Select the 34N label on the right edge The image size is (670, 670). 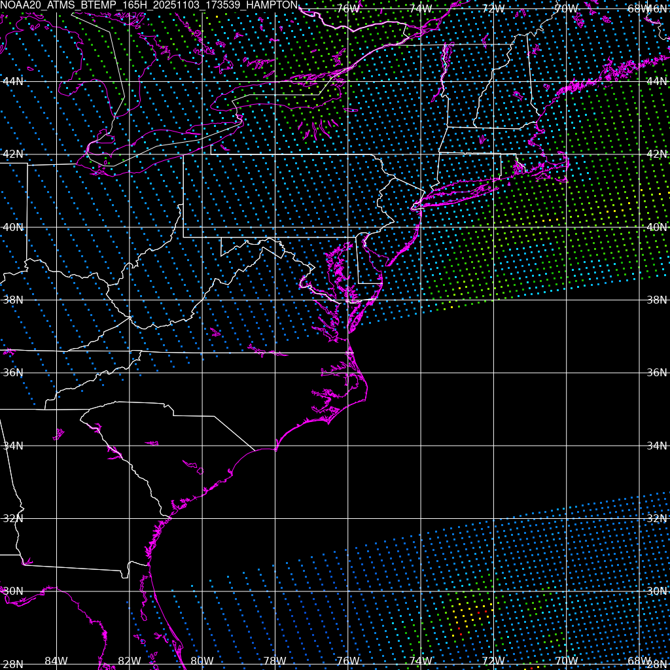(656, 446)
